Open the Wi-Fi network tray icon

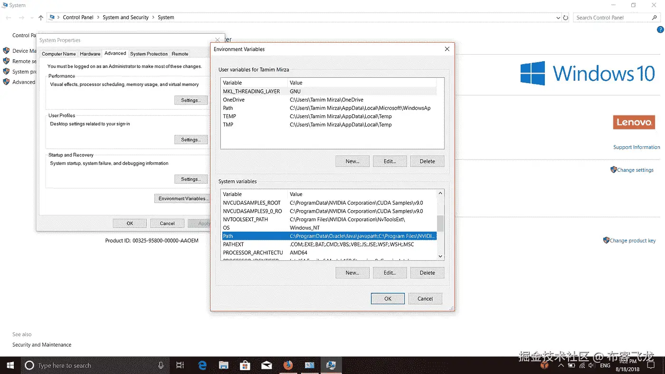click(582, 366)
